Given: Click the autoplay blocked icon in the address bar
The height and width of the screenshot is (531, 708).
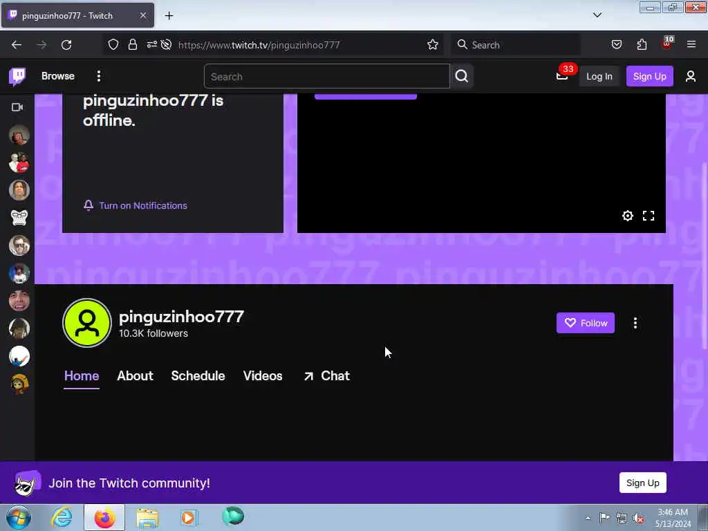Looking at the screenshot, I should coord(166,45).
